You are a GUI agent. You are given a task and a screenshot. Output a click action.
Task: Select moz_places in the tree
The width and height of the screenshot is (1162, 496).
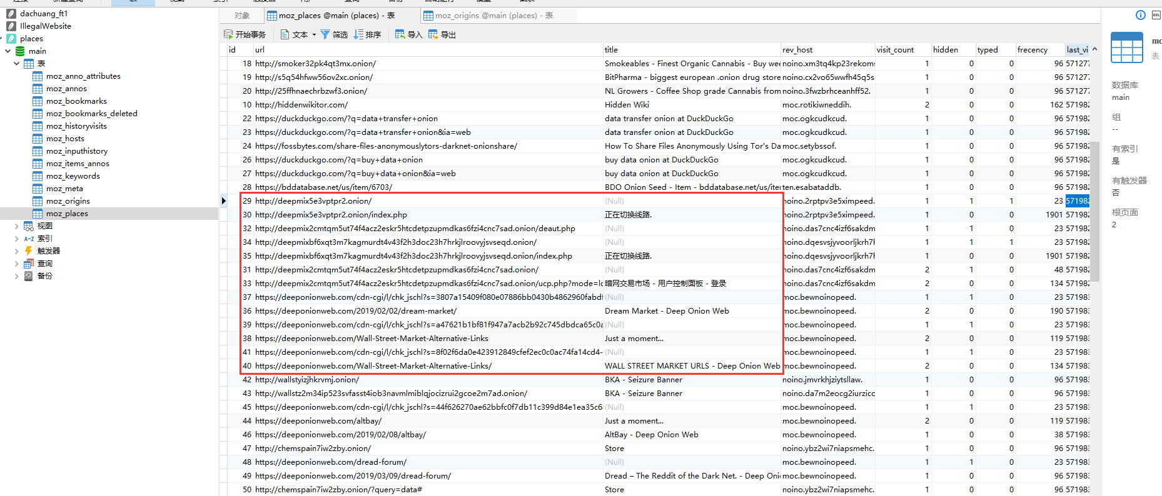click(x=67, y=213)
